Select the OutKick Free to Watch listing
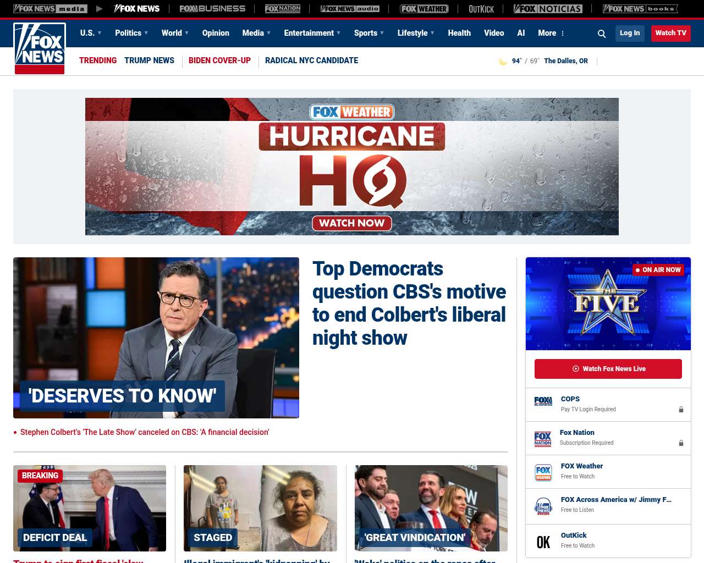The height and width of the screenshot is (563, 704). (x=608, y=541)
